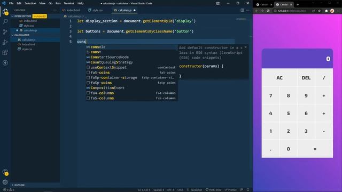
Task: Choose 'CompositionEvent' suggestion
Action: (132, 87)
